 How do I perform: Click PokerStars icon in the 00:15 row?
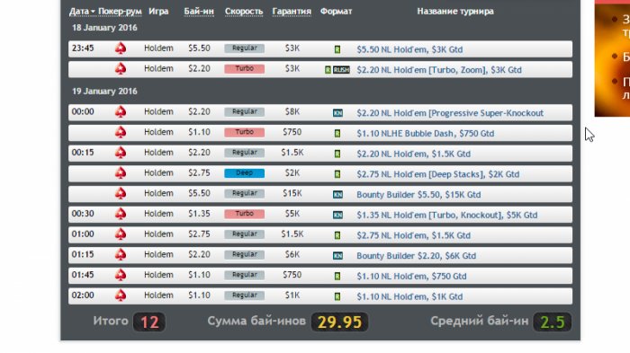[121, 153]
